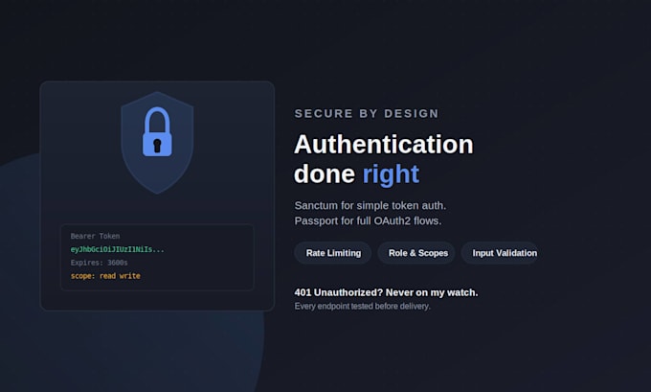Click the SECURE BY DESIGN label
651x392 pixels.
click(367, 113)
